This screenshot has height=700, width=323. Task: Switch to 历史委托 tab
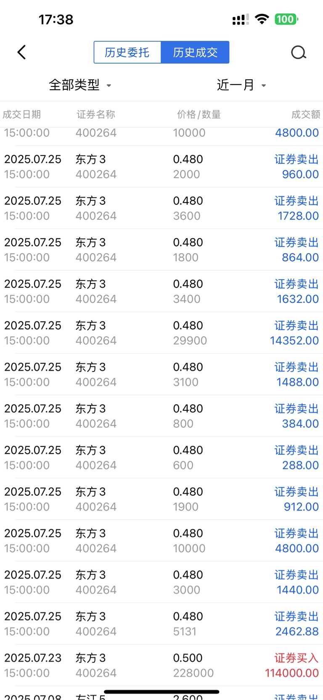127,52
